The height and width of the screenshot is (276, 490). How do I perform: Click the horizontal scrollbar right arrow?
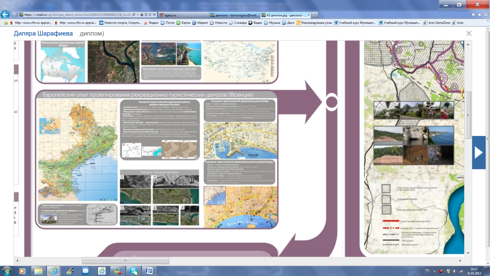(460, 261)
